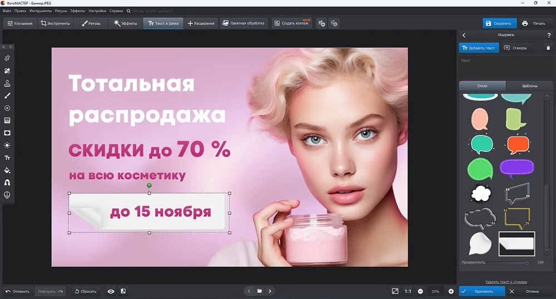Adjust the Прозрачность slider handle
This screenshot has width=556, height=299.
click(527, 262)
